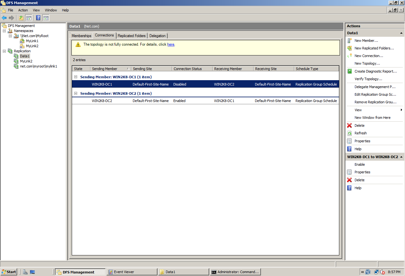Click Edit Replication Group Schedule action
The height and width of the screenshot is (276, 405).
click(x=375, y=94)
